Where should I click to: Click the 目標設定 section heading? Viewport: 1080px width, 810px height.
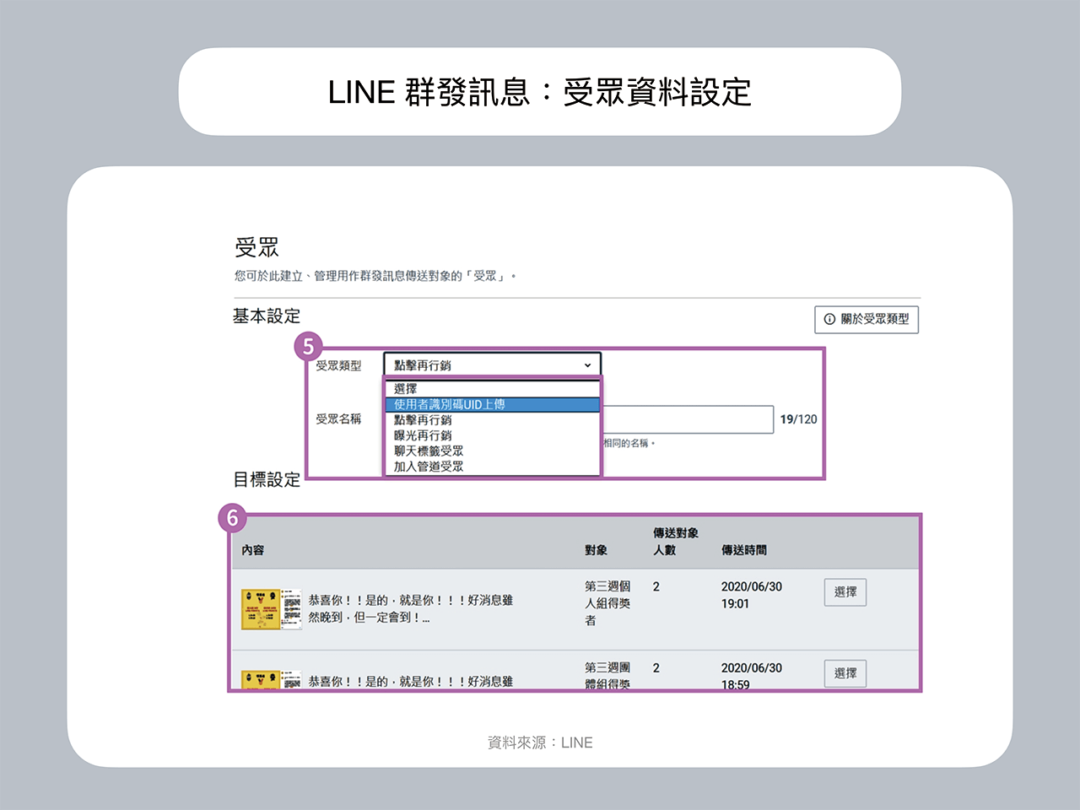pos(267,480)
